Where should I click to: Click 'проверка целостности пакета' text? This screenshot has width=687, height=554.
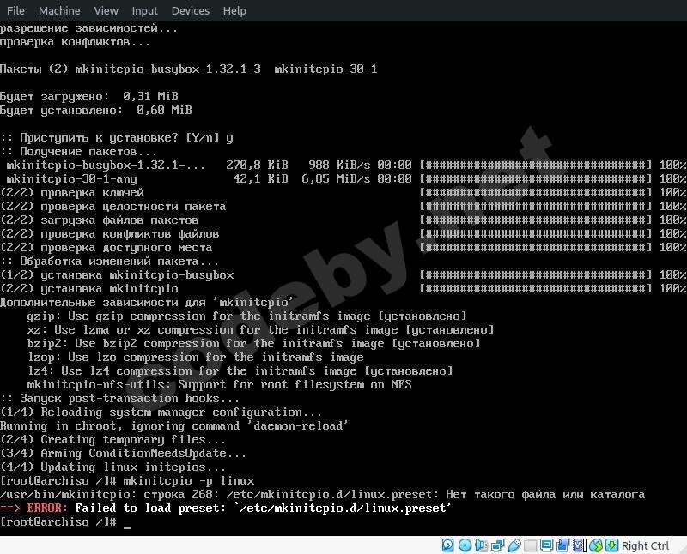tap(133, 206)
